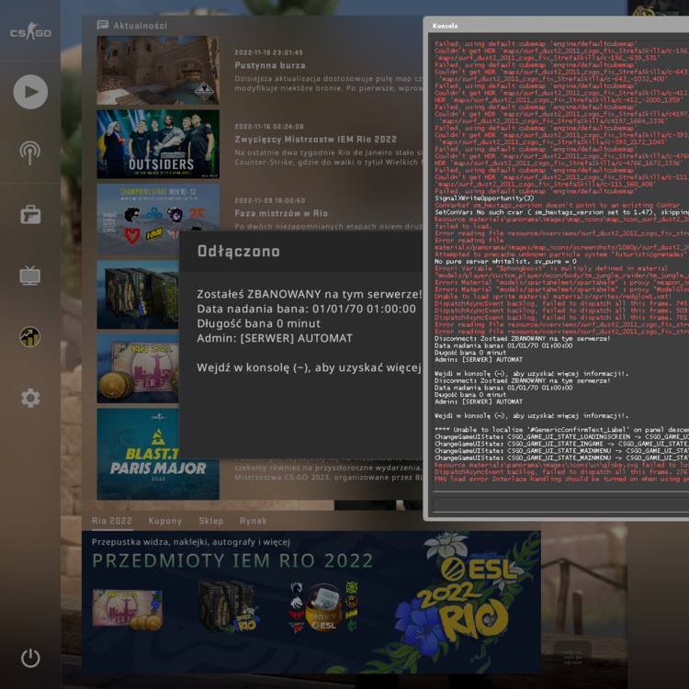Click the CS:GO logo in sidebar
This screenshot has width=689, height=689.
(30, 31)
